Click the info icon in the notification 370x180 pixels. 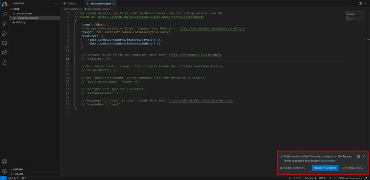tap(281, 156)
